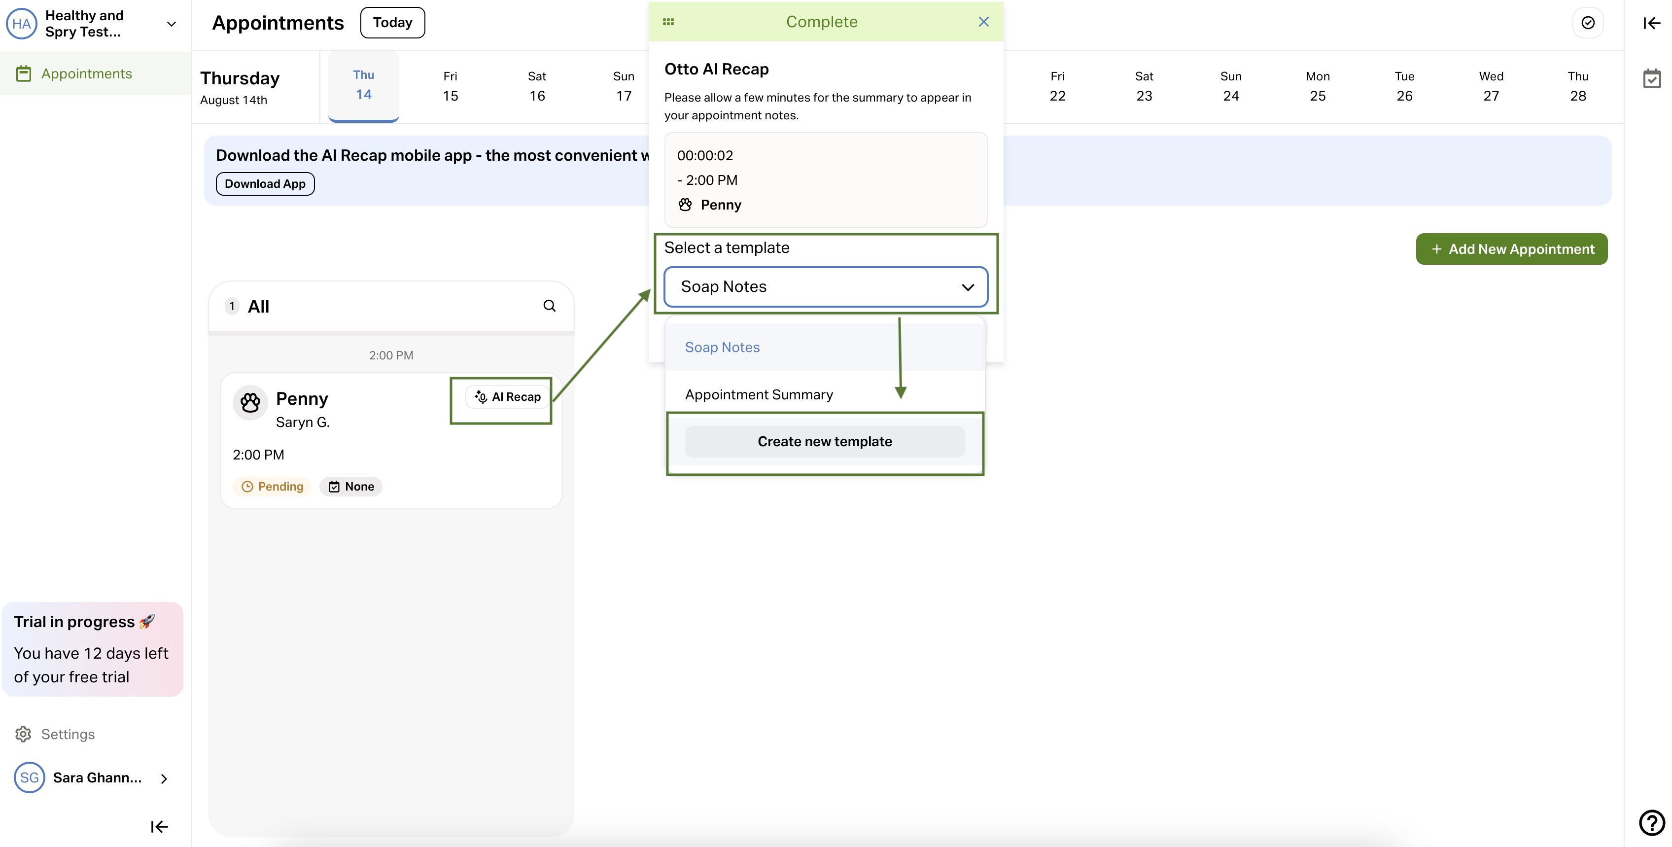Select Fri 15 date tab
This screenshot has width=1672, height=847.
[450, 86]
